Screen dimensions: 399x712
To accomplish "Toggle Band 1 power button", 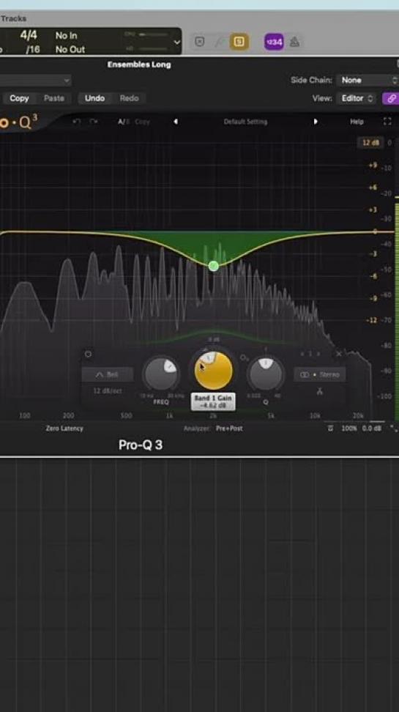I will pos(88,355).
